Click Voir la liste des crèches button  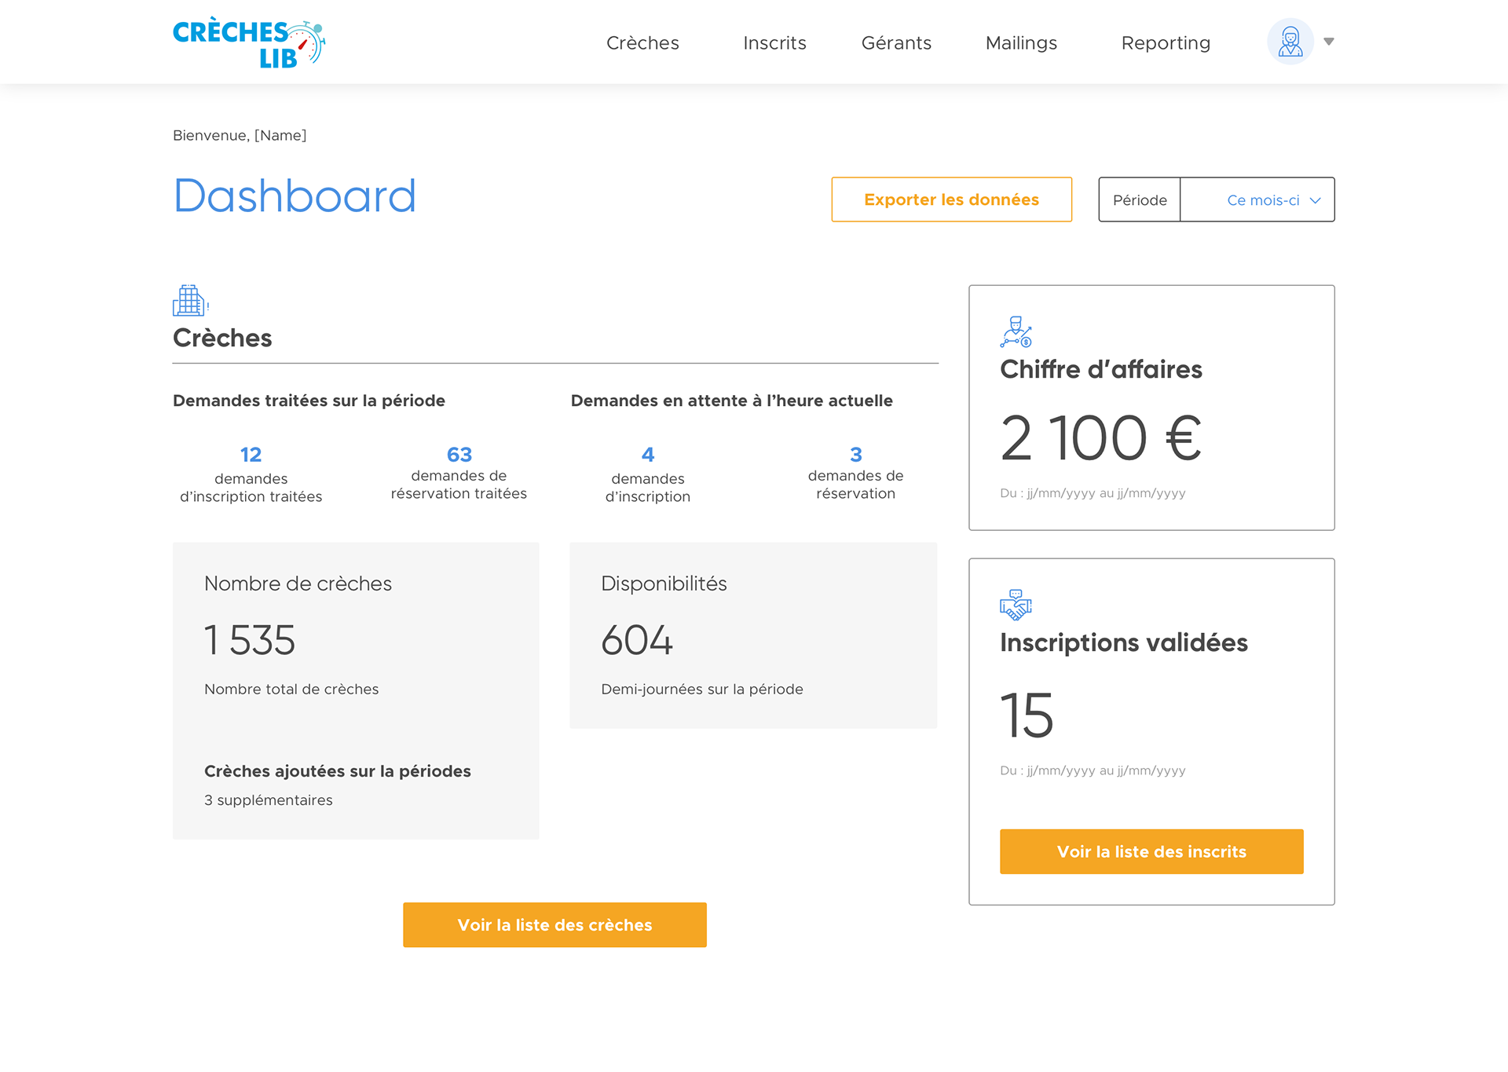point(555,924)
